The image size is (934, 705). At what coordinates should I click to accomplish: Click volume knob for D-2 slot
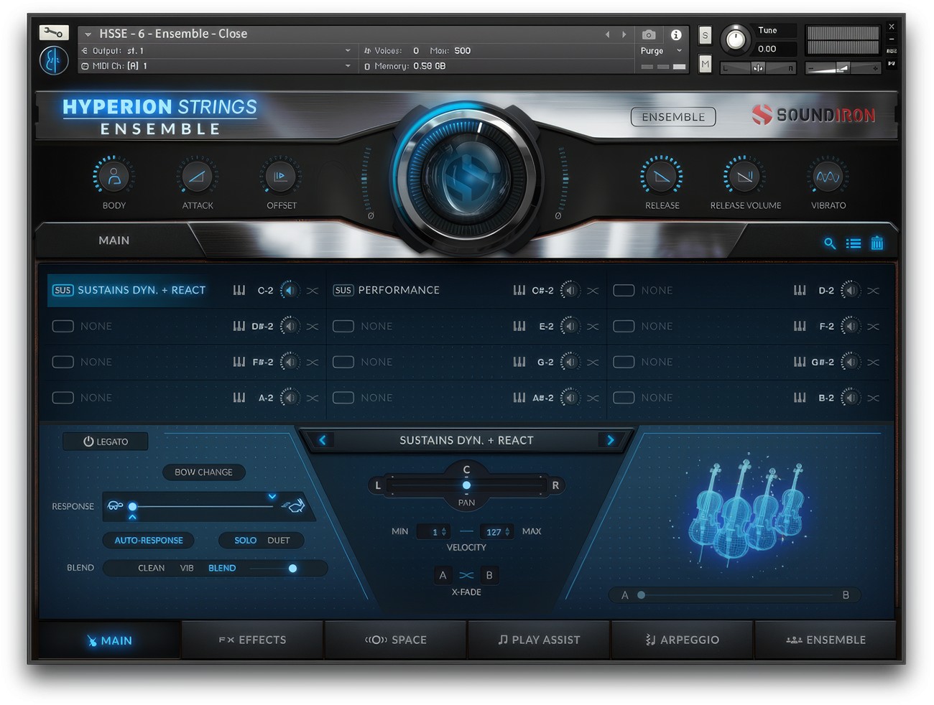(x=850, y=290)
